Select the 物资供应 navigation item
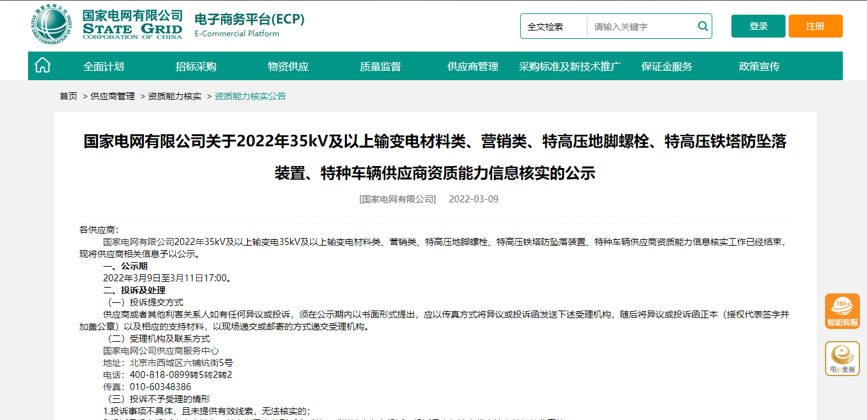 click(x=288, y=66)
